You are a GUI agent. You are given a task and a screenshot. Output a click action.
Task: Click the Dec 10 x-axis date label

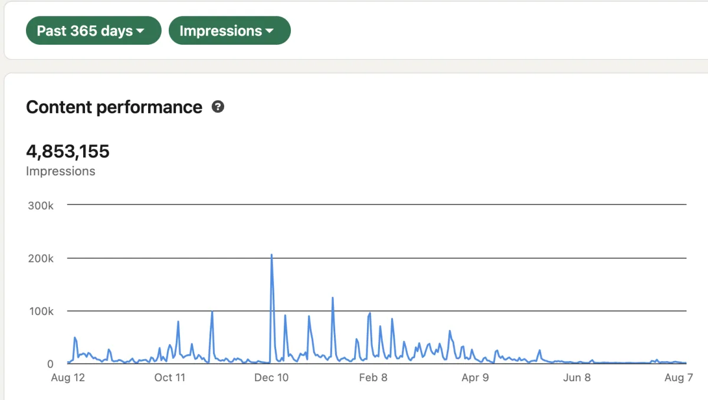272,378
